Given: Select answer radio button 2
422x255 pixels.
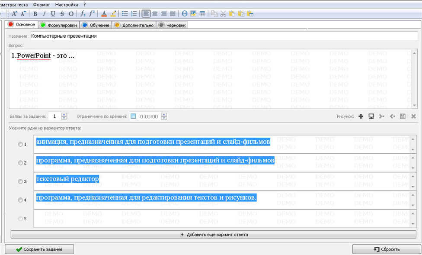Looking at the screenshot, I should (x=20, y=163).
